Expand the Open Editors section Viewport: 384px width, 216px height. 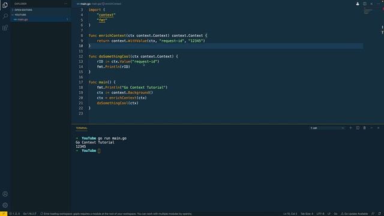tap(41, 10)
